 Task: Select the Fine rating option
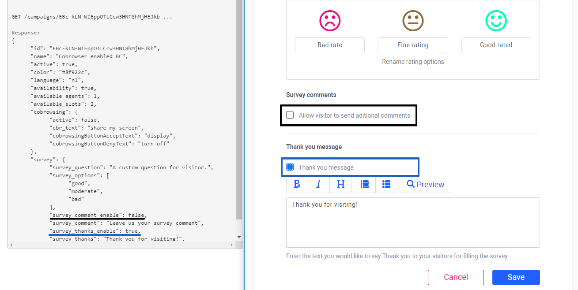coord(413,45)
